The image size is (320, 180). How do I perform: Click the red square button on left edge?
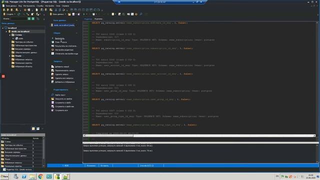3,76
